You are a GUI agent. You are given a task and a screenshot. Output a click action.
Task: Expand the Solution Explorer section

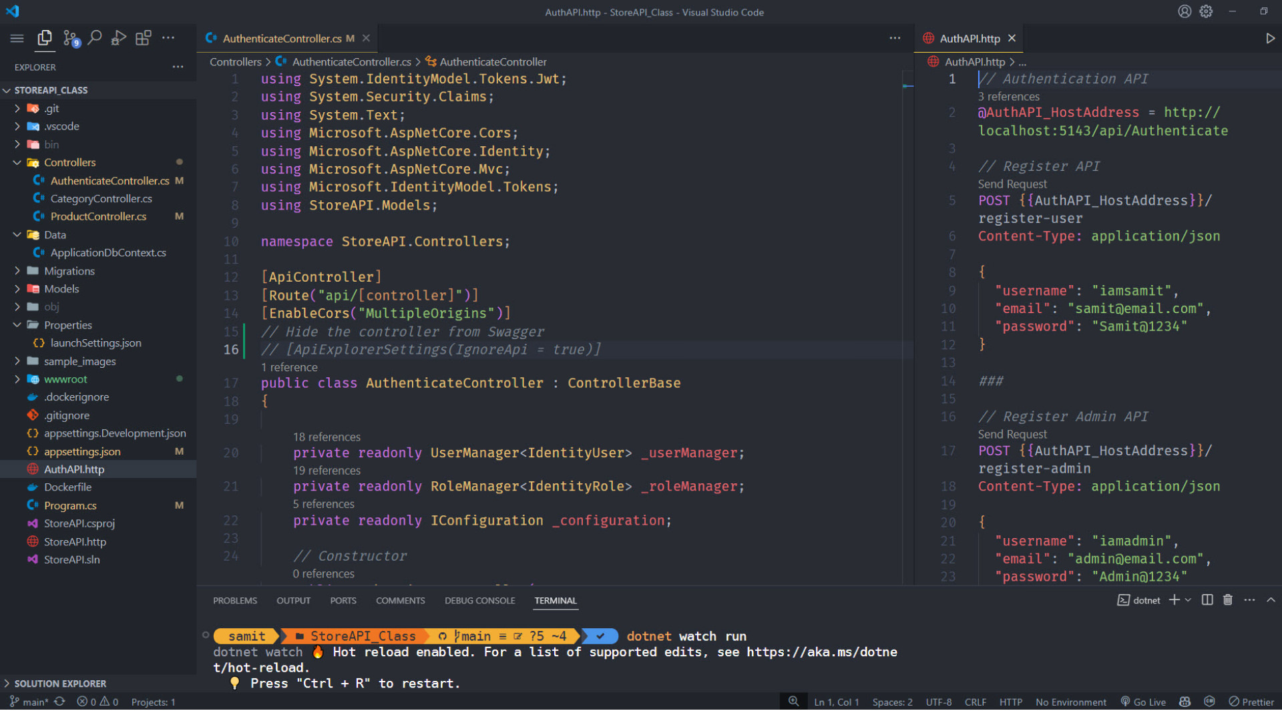point(98,683)
